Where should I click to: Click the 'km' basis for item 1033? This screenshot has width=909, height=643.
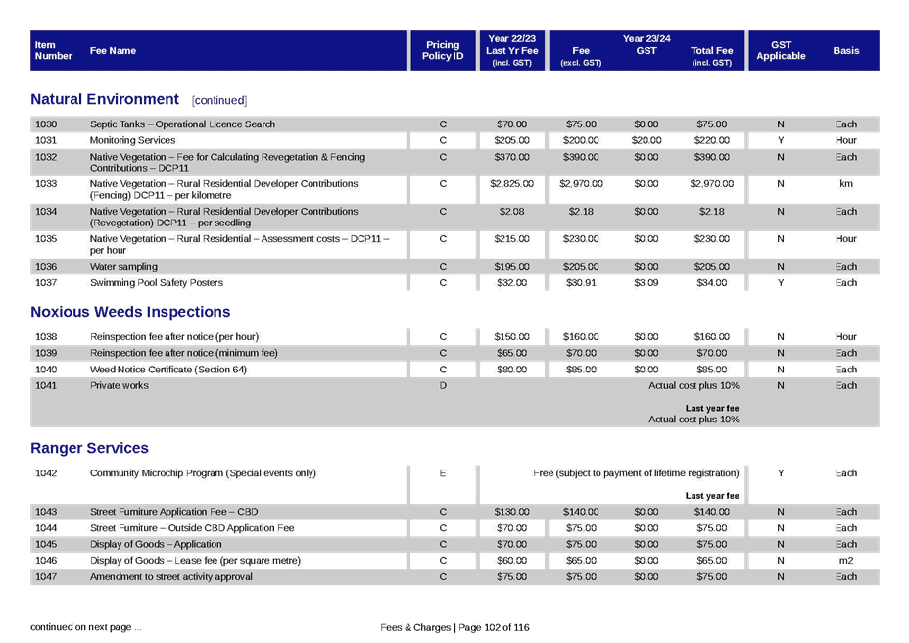click(x=846, y=184)
